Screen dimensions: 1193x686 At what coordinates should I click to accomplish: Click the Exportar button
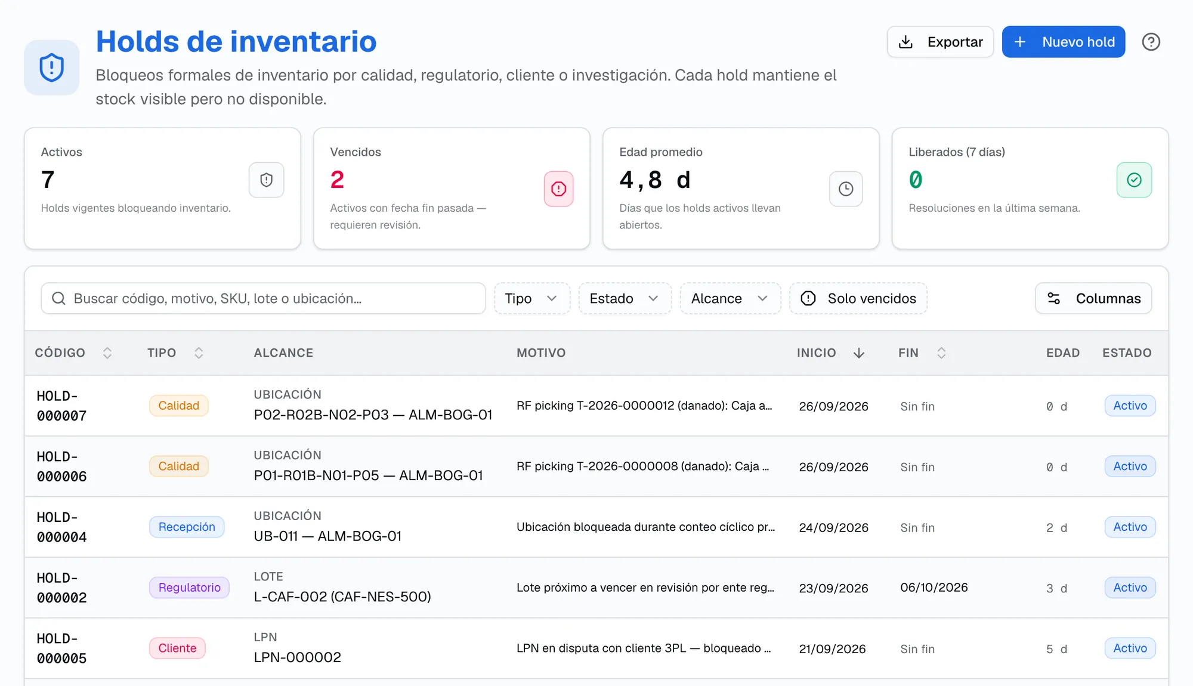[940, 42]
